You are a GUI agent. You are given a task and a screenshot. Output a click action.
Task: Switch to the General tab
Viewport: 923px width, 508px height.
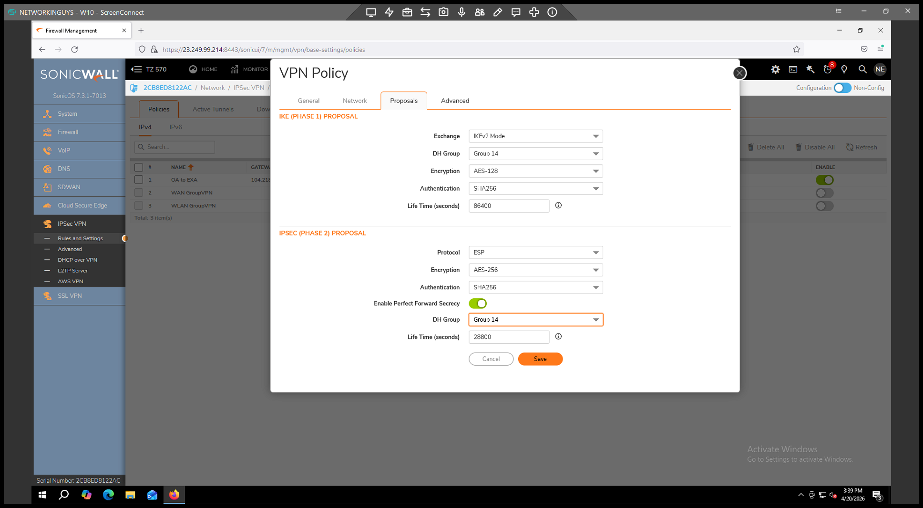click(308, 101)
